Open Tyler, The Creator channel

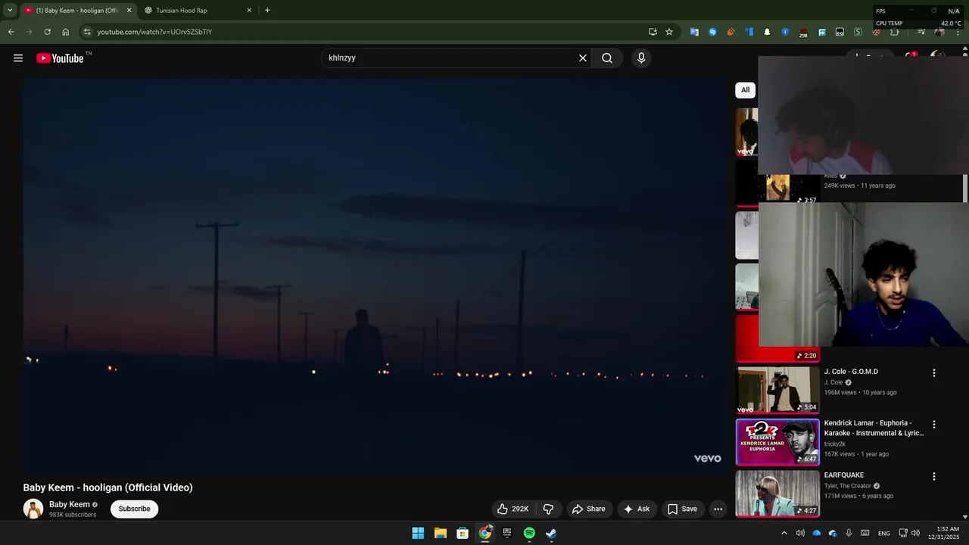pyautogui.click(x=848, y=486)
